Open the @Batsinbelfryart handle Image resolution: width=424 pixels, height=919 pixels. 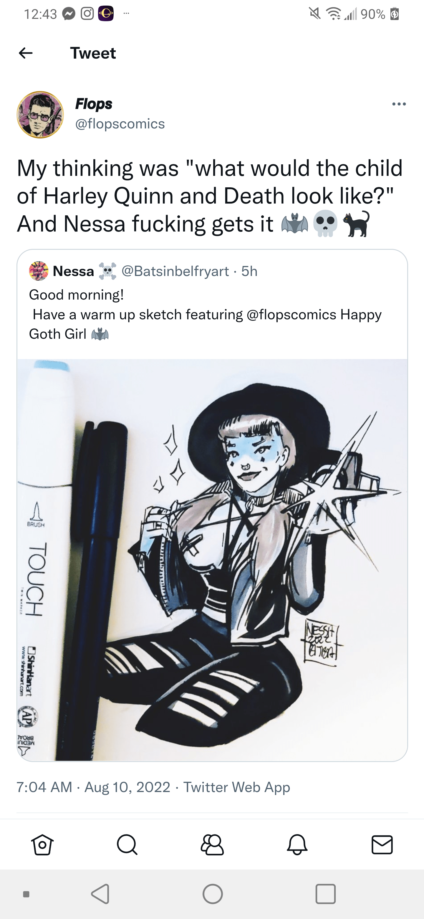click(175, 272)
